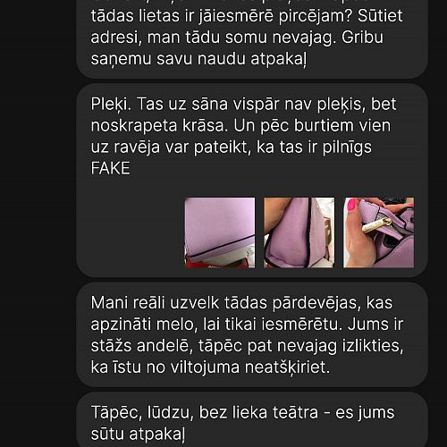This screenshot has height=447, width=447.
Task: Select the message starting with 'Pleķi. Tas uz sāna'
Action: [x=252, y=181]
